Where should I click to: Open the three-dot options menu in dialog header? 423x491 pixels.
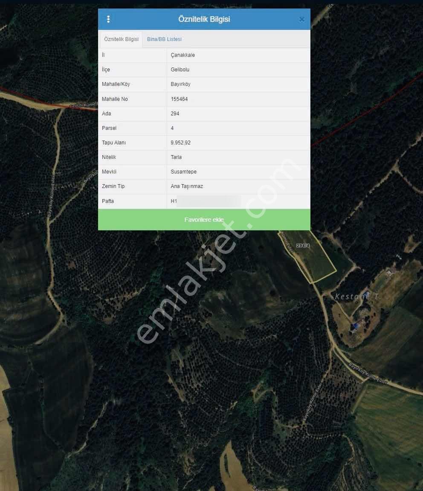(x=108, y=19)
